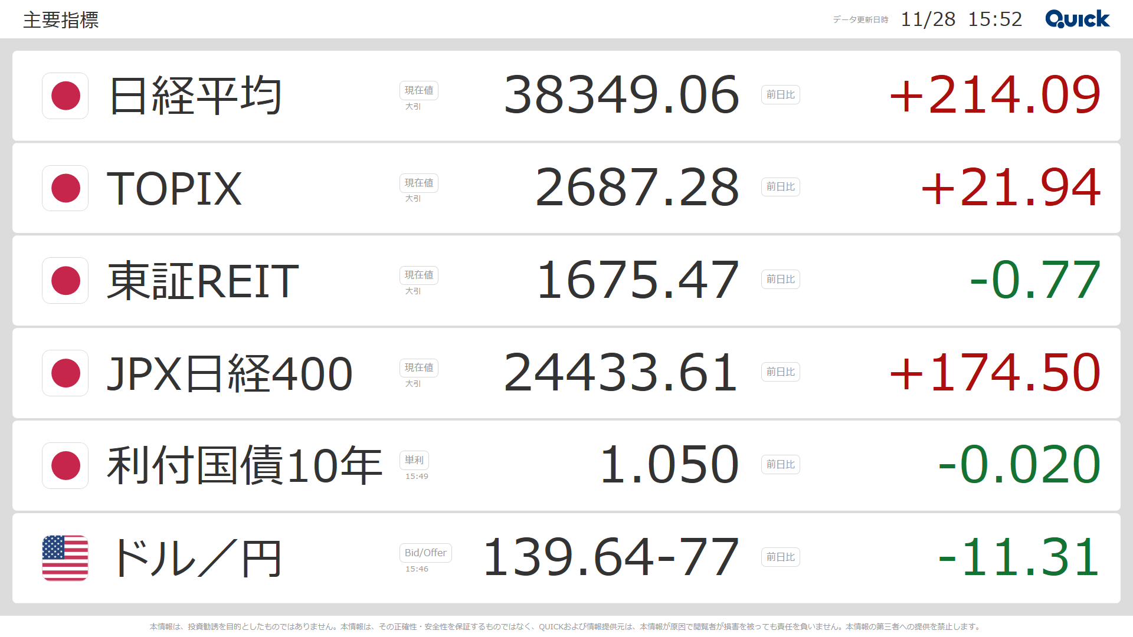This screenshot has width=1133, height=637.
Task: Click the Japan flag icon beside 利付国債10年
Action: tap(66, 466)
